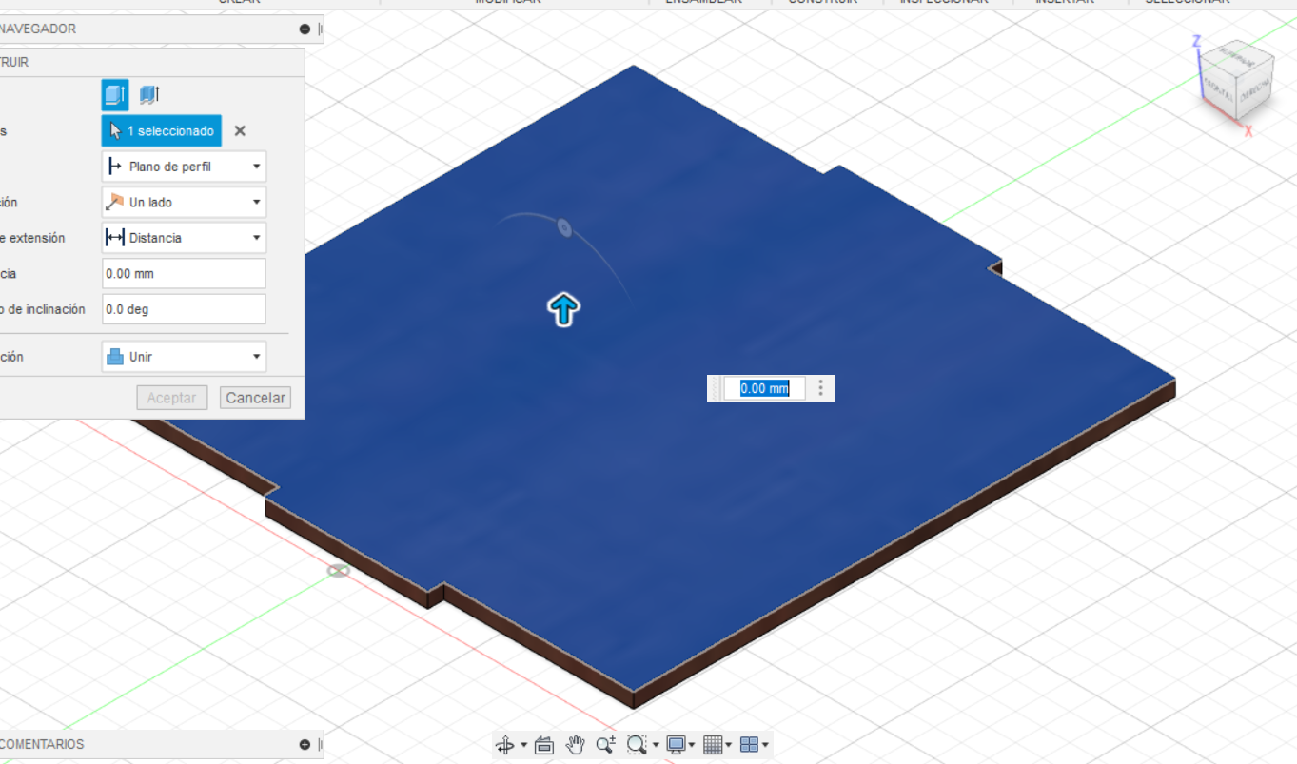This screenshot has height=764, width=1297.
Task: Toggle the solid body extrude option
Action: (115, 94)
